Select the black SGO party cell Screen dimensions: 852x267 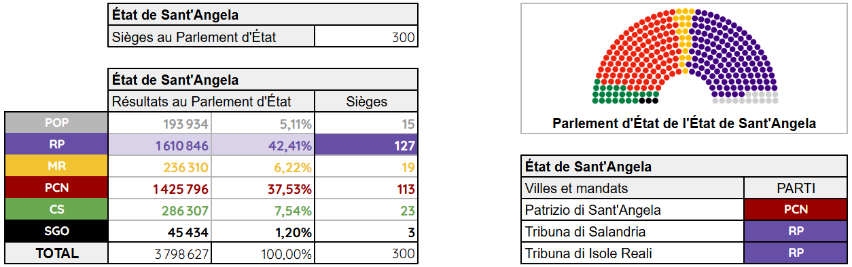pyautogui.click(x=56, y=231)
